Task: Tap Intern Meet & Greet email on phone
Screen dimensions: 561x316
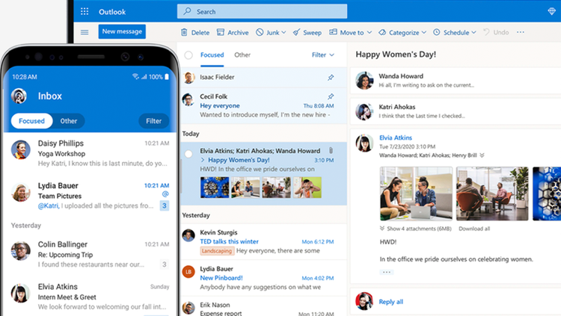Action: (90, 297)
